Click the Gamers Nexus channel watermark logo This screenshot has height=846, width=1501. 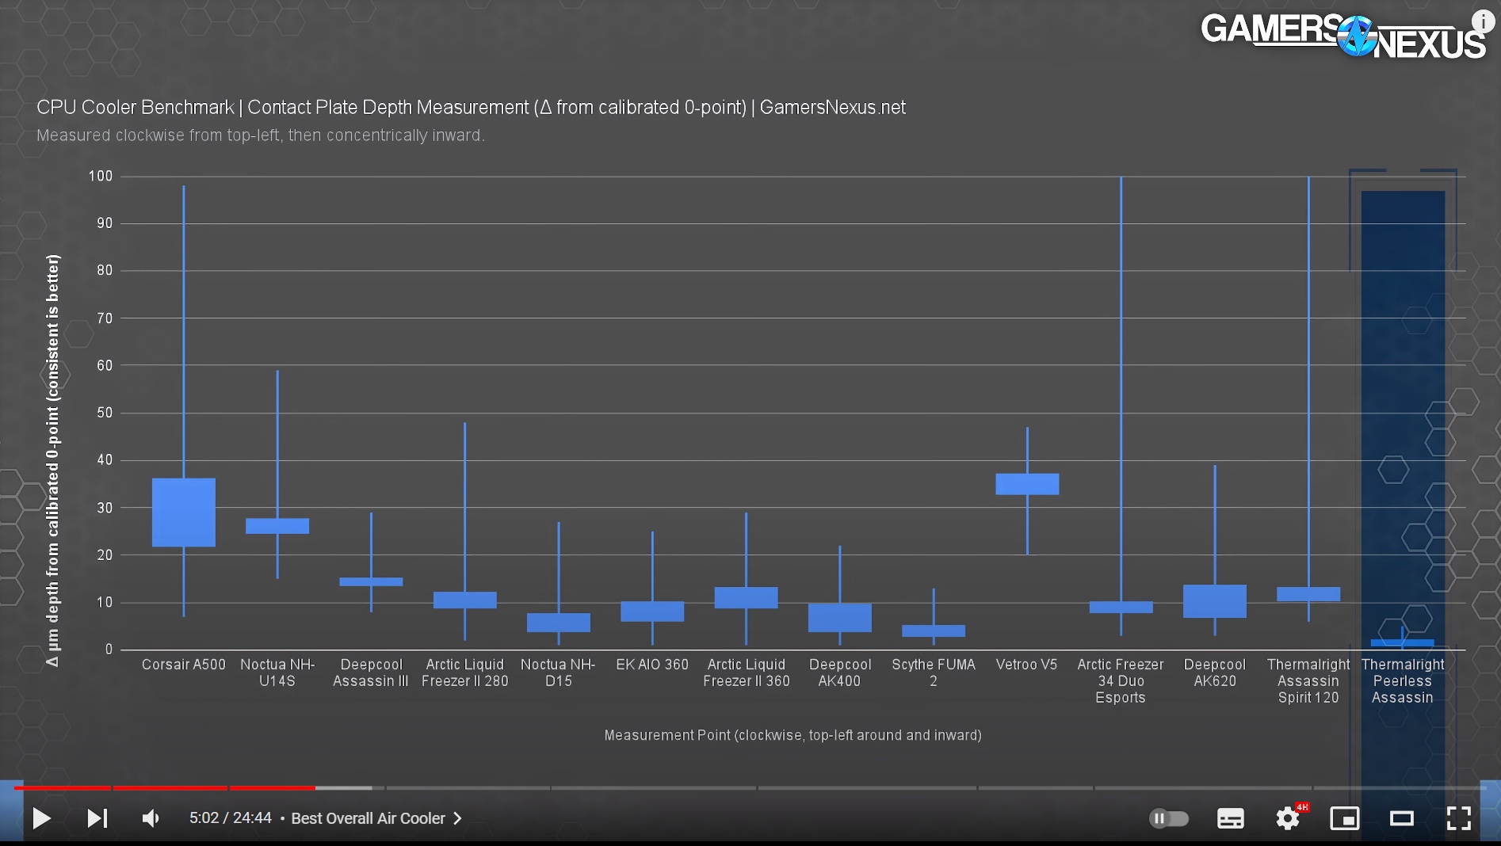pyautogui.click(x=1342, y=36)
